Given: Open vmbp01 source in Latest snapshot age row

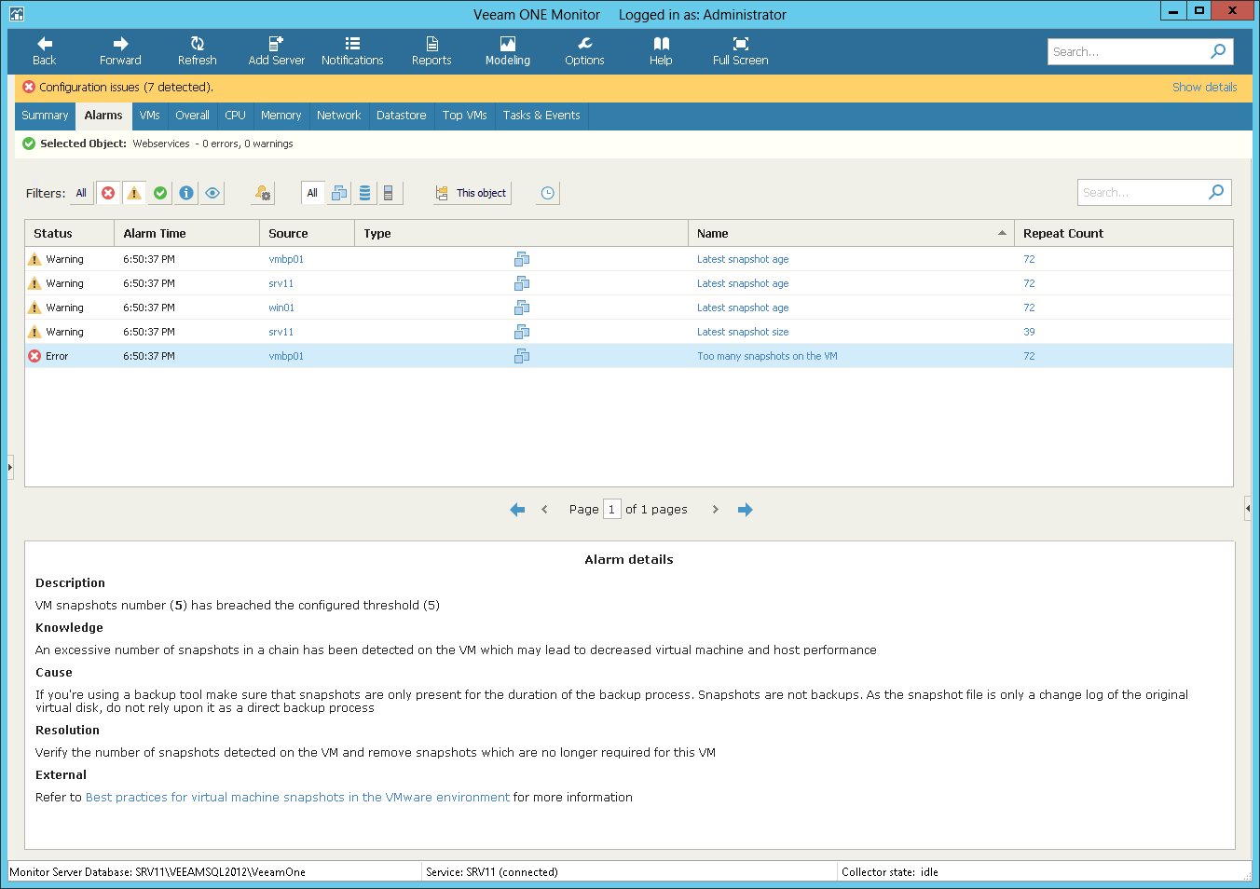Looking at the screenshot, I should 286,259.
